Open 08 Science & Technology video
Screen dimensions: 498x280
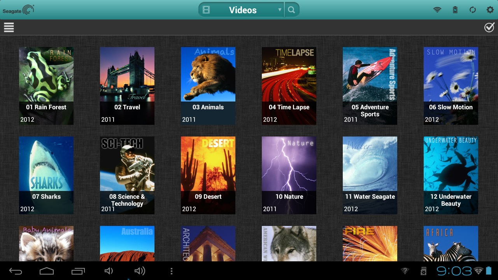[x=127, y=175]
